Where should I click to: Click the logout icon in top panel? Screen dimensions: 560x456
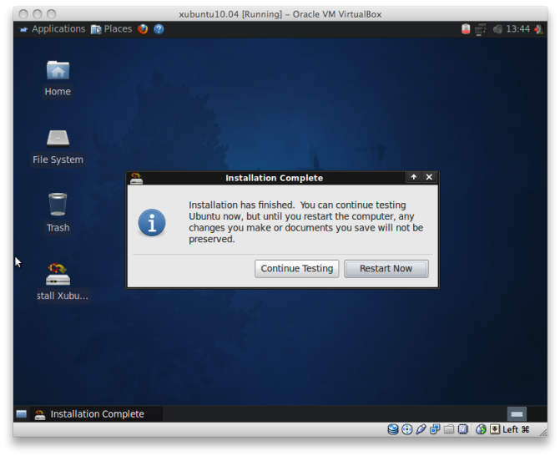[x=538, y=29]
